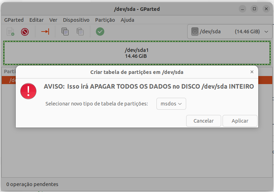Click the red warning icon in dialog

[x=28, y=90]
